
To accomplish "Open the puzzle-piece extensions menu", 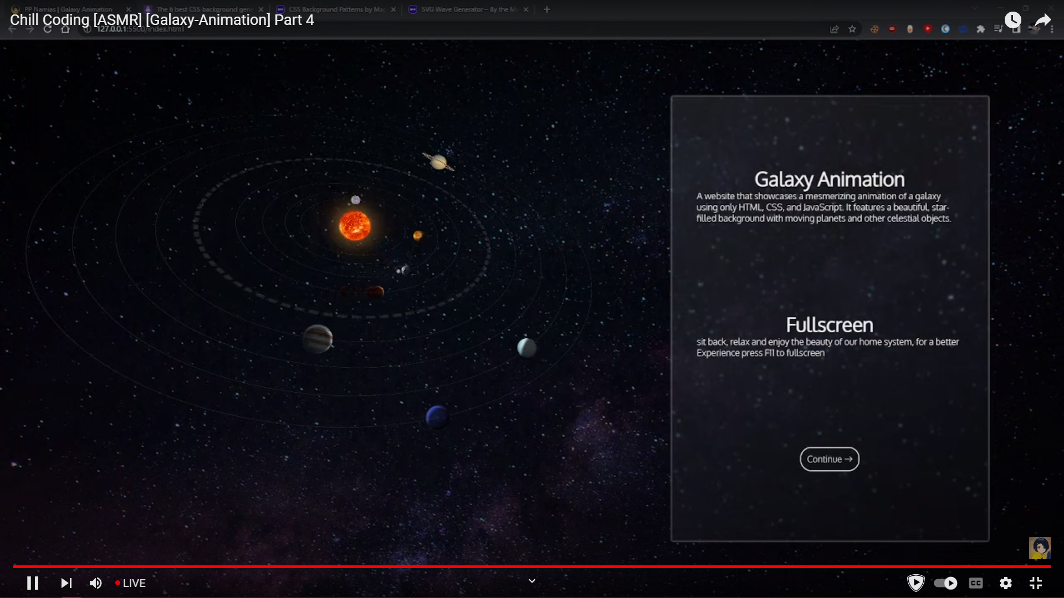I will tap(980, 29).
